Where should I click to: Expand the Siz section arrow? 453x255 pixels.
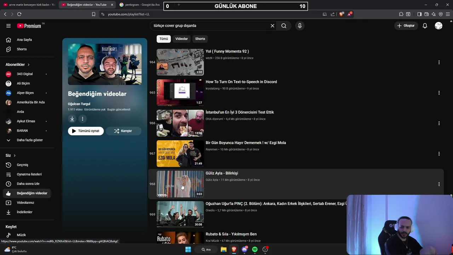(x=15, y=156)
